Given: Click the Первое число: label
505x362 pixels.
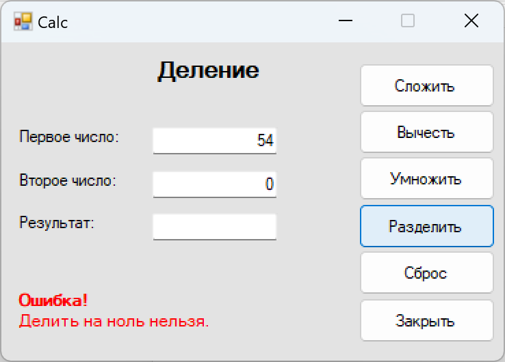Looking at the screenshot, I should pyautogui.click(x=69, y=137).
